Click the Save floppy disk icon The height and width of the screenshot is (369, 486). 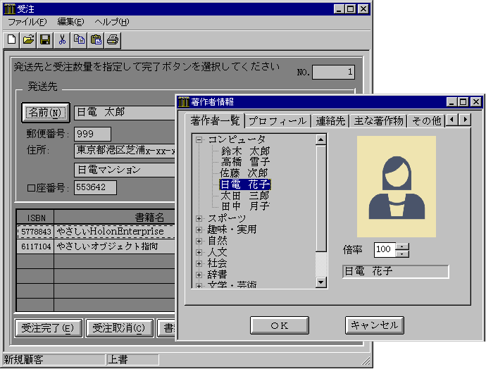[44, 39]
